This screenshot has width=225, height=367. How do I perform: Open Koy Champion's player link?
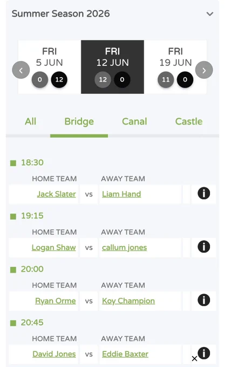tap(128, 301)
